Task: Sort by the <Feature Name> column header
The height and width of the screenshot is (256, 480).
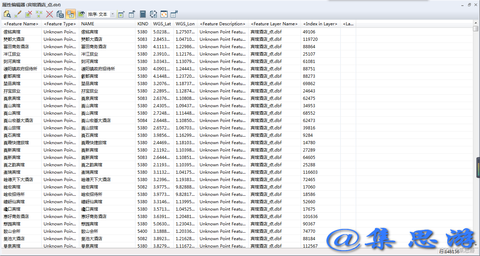Action: (x=21, y=24)
